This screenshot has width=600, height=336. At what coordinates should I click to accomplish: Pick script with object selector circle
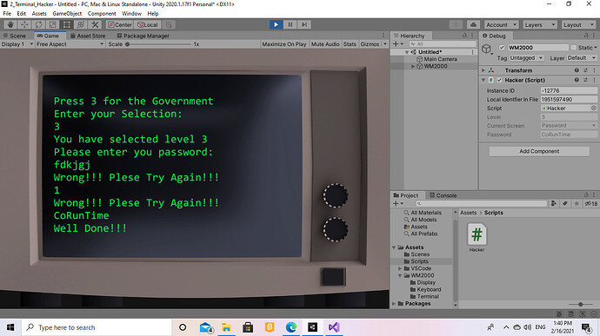pos(594,109)
